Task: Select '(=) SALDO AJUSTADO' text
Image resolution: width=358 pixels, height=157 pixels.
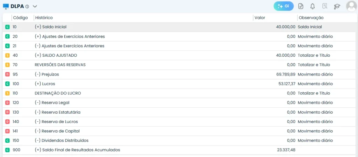Action: [56, 56]
